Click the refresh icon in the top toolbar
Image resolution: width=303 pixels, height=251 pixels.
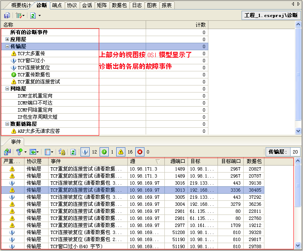[x=33, y=16]
